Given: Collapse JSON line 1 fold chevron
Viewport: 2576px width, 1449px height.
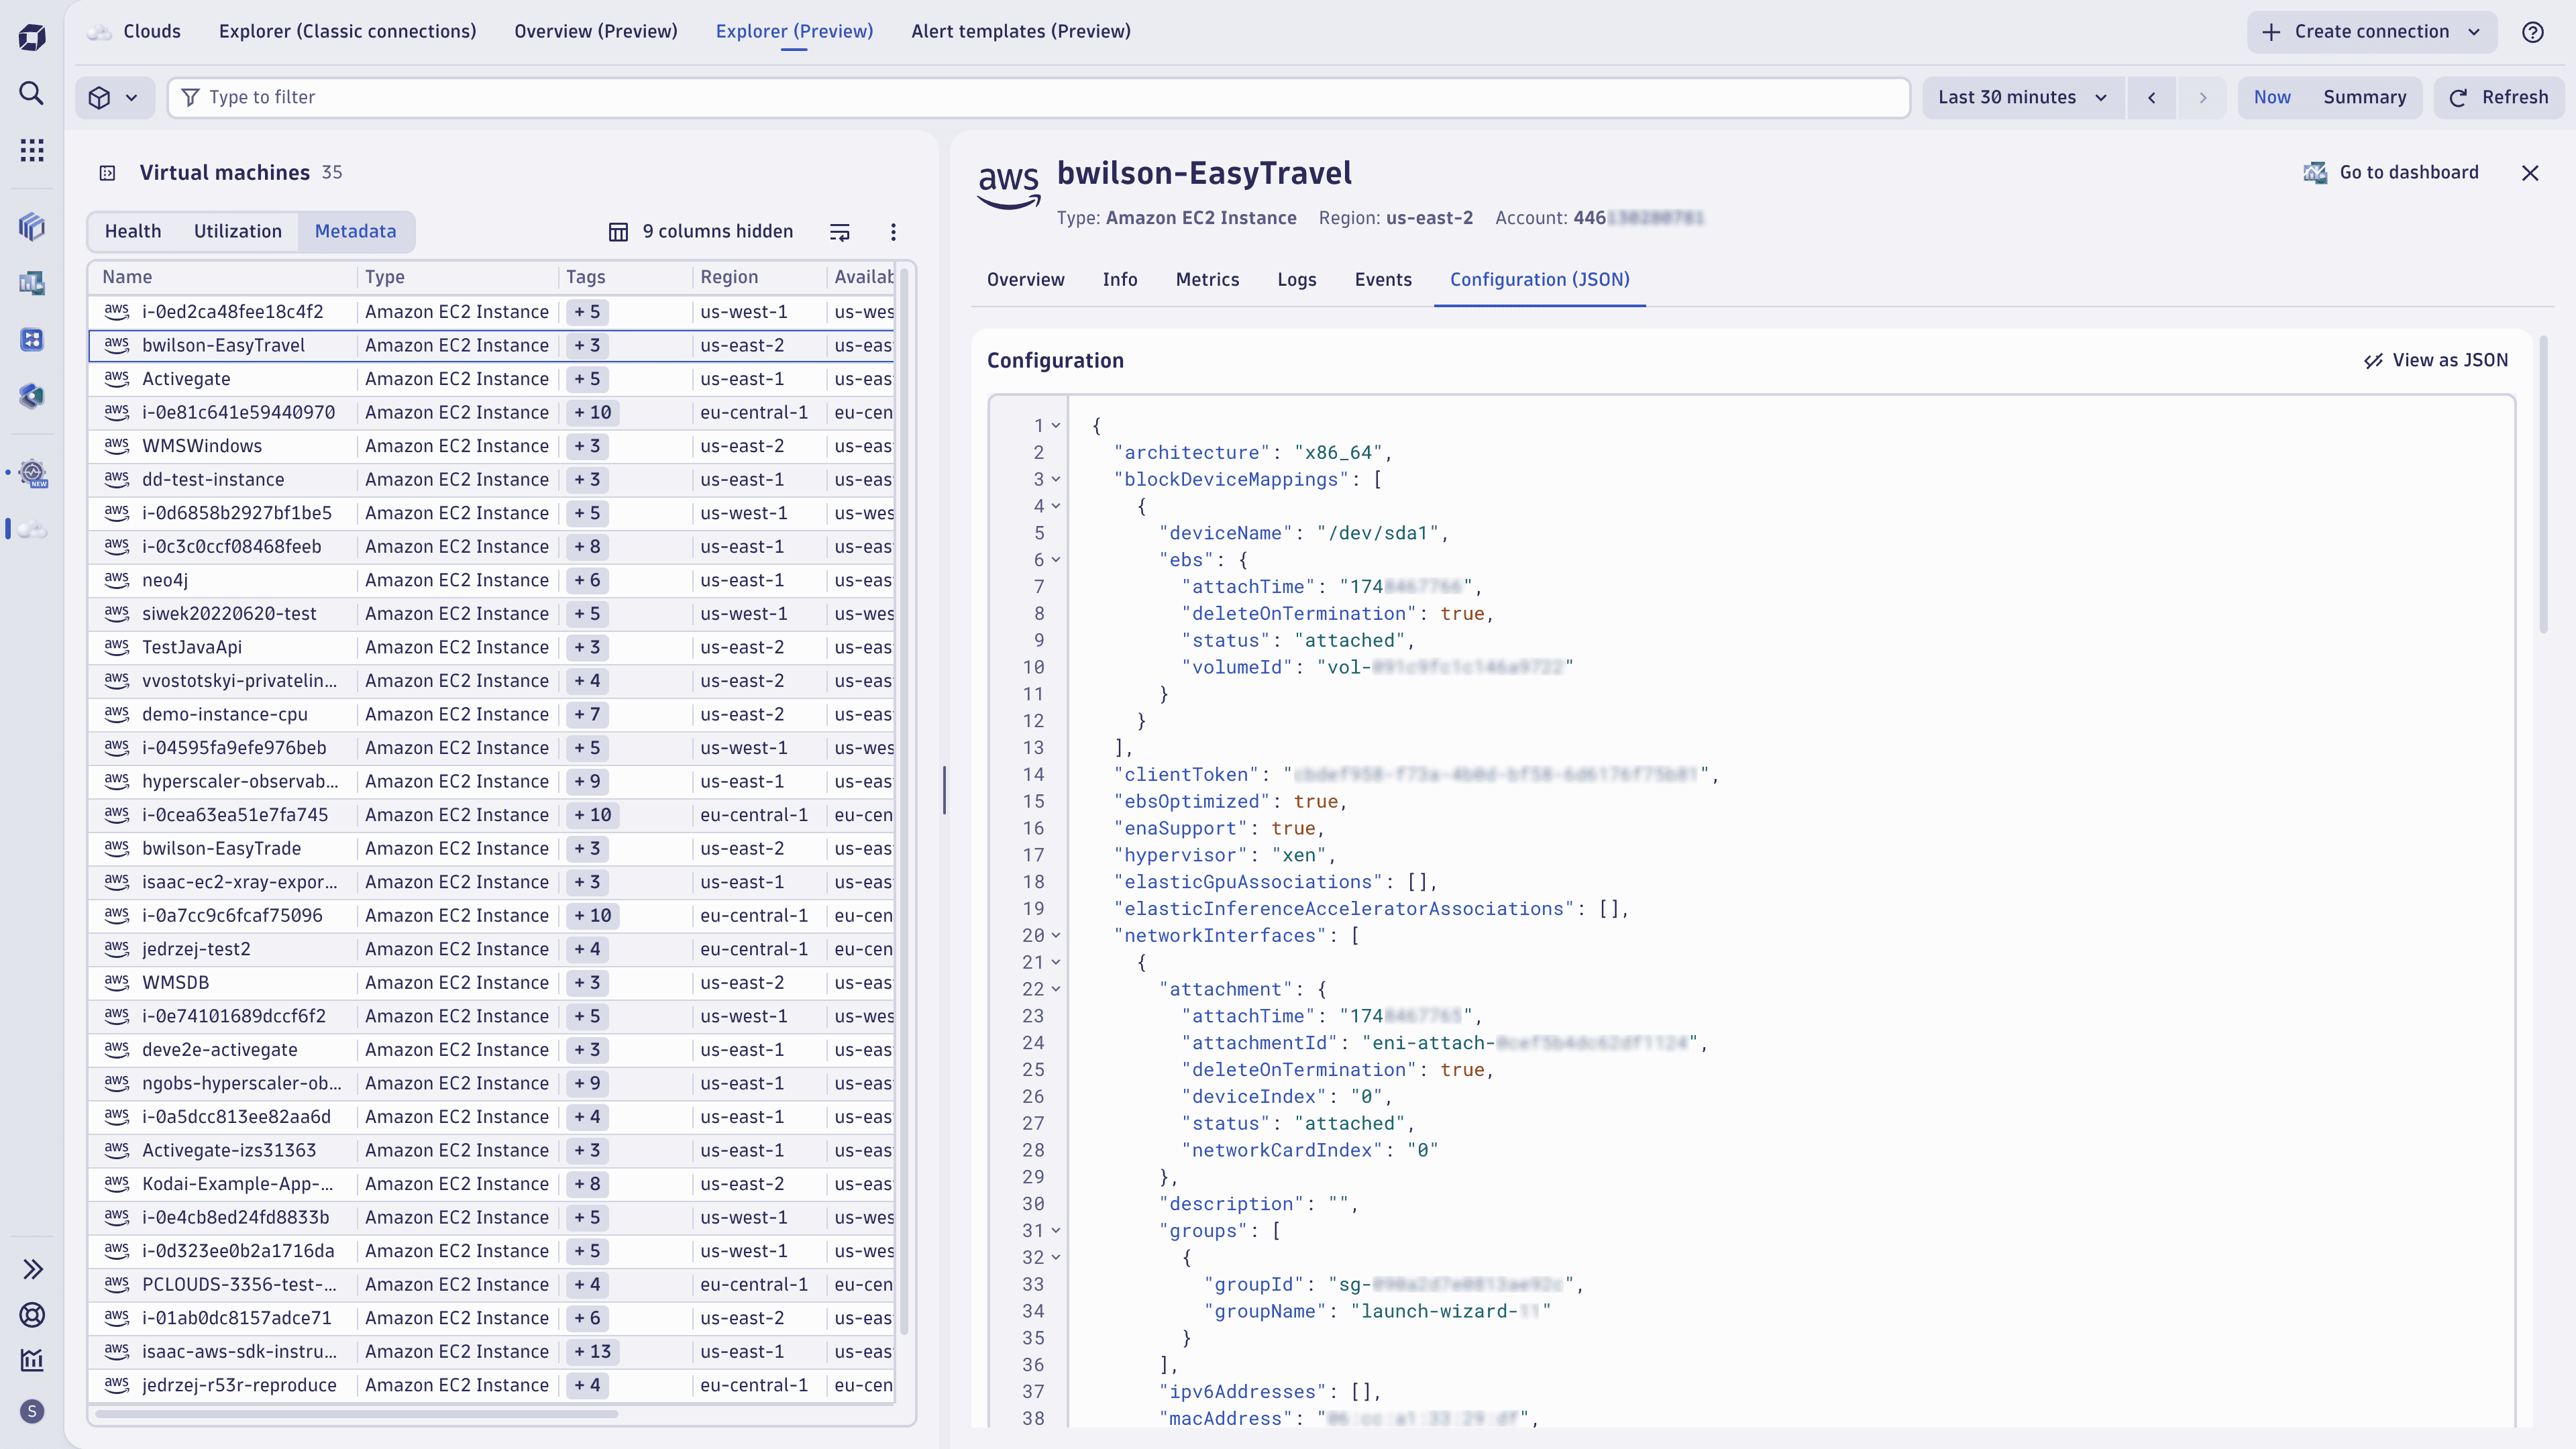Looking at the screenshot, I should click(1055, 426).
